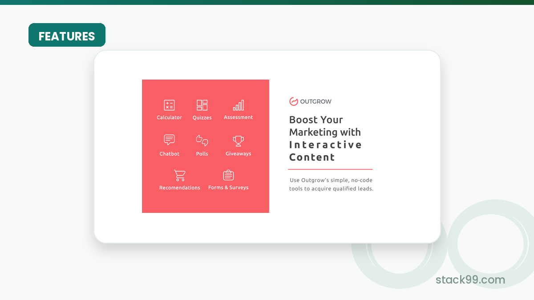Click the Giveaways trophy icon
534x300 pixels.
238,141
